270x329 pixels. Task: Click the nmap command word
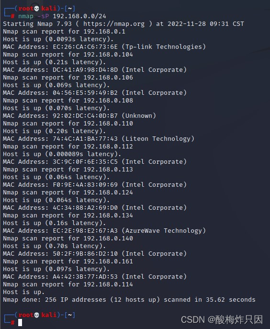pos(25,16)
